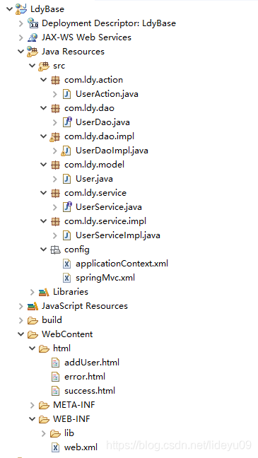Image resolution: width=258 pixels, height=458 pixels.
Task: Collapse the Java Resources node
Action: [x=20, y=52]
